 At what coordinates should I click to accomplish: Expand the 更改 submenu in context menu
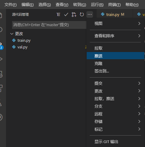pyautogui.click(x=115, y=91)
